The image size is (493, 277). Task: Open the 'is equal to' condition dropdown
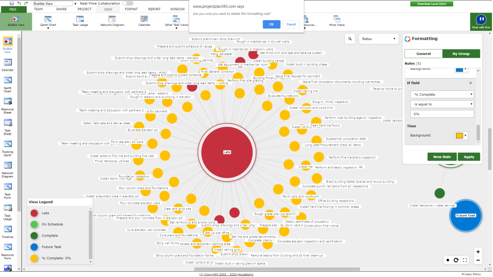pyautogui.click(x=442, y=104)
